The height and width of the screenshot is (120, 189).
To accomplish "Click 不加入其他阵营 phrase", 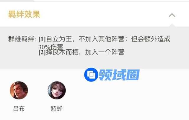I will pos(101,39).
